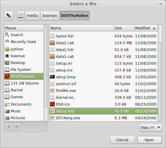Navigate to the booman path segment

50,16
